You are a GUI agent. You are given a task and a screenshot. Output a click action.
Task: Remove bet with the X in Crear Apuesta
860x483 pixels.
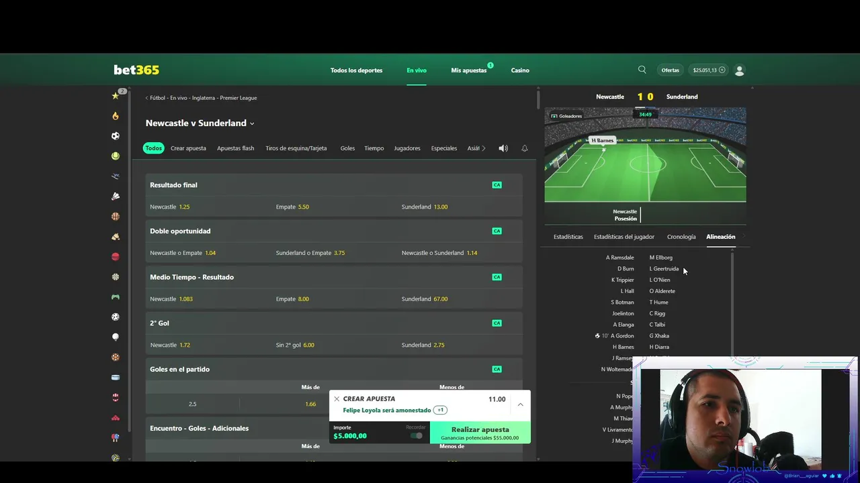[337, 398]
